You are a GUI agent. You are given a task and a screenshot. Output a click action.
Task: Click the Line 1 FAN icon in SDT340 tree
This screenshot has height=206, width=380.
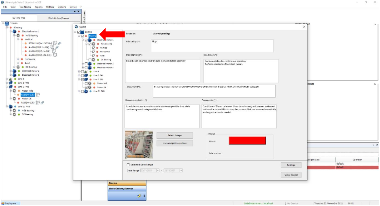click(x=10, y=83)
